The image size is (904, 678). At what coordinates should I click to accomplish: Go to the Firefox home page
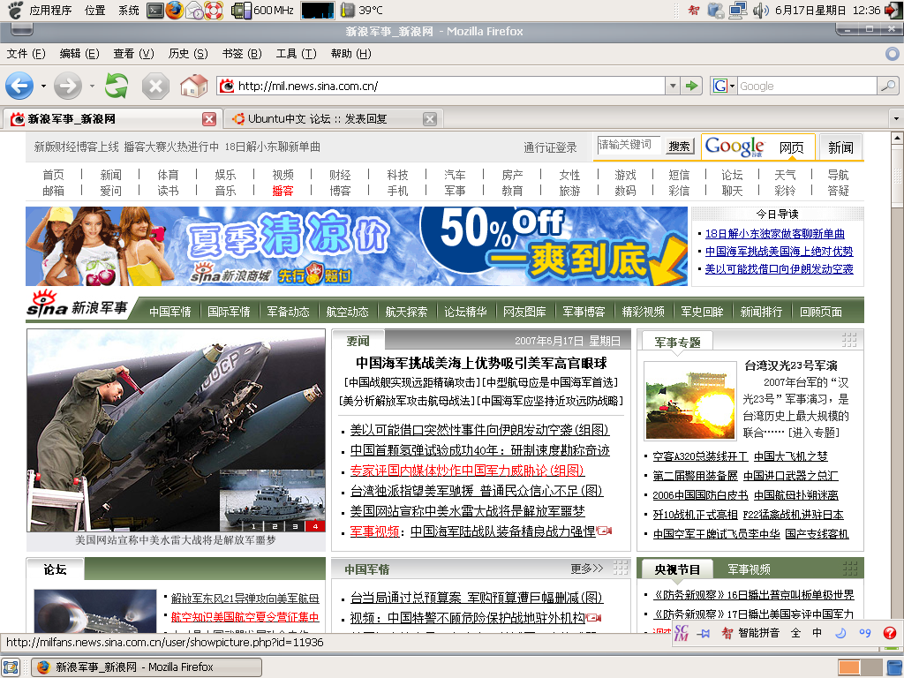coord(193,86)
